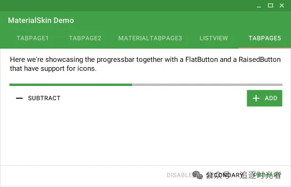Open the TABPAGE2 tab

click(x=85, y=38)
